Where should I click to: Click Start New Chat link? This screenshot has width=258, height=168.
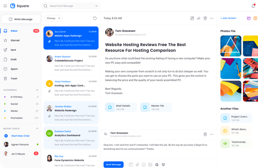click(x=20, y=136)
